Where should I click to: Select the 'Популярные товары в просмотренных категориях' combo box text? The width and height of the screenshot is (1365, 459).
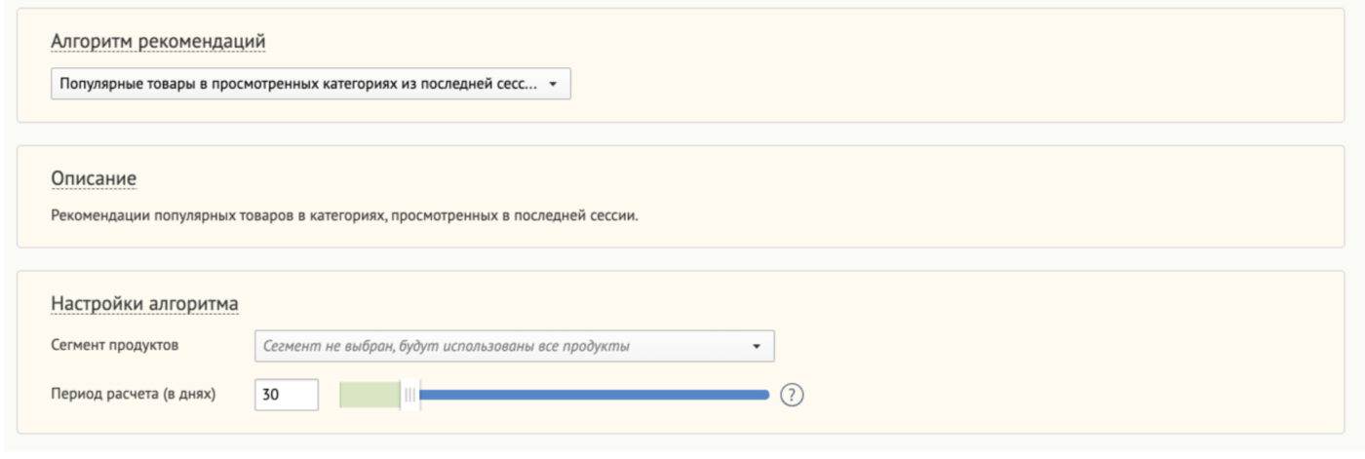pyautogui.click(x=298, y=85)
